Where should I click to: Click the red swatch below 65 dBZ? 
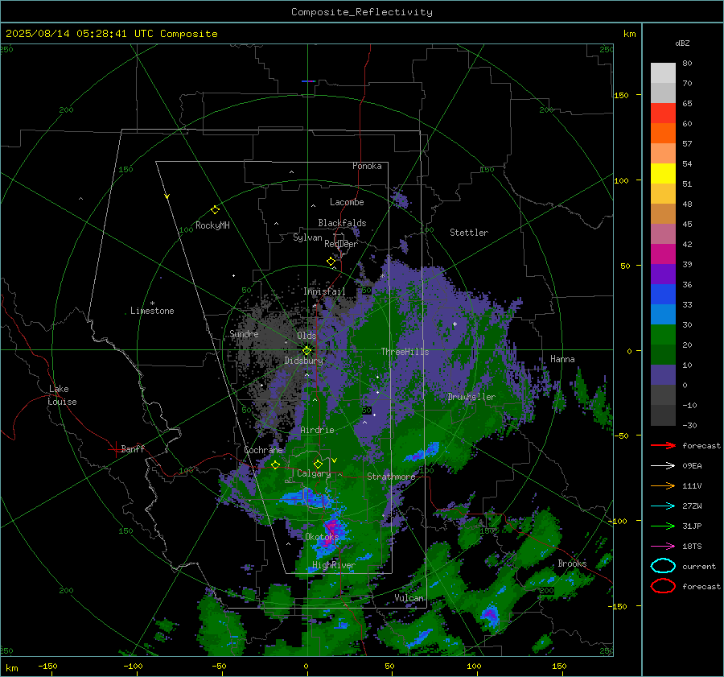663,114
